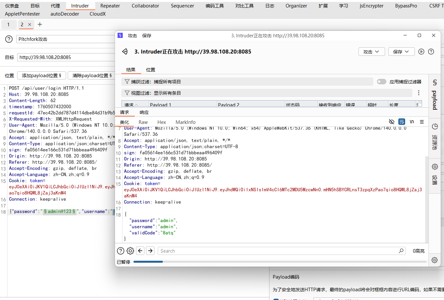Click the 清除payload位置§ button
The height and width of the screenshot is (300, 444).
(92, 76)
